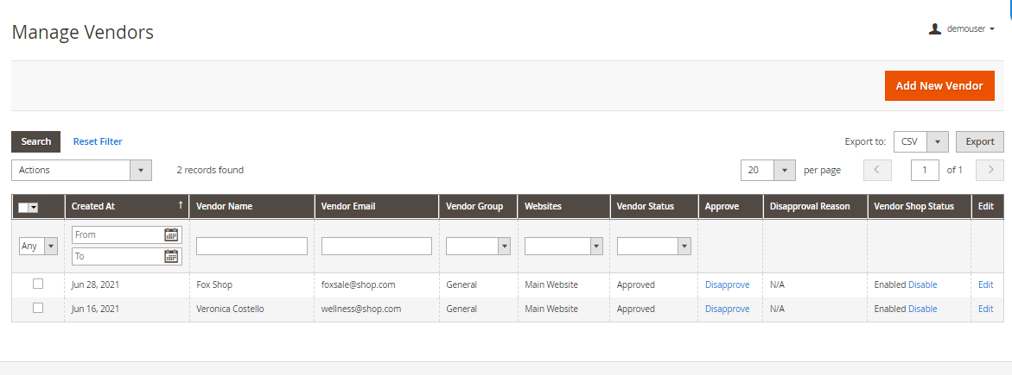This screenshot has height=375, width=1012.
Task: Go to the previous page arrow
Action: point(877,170)
